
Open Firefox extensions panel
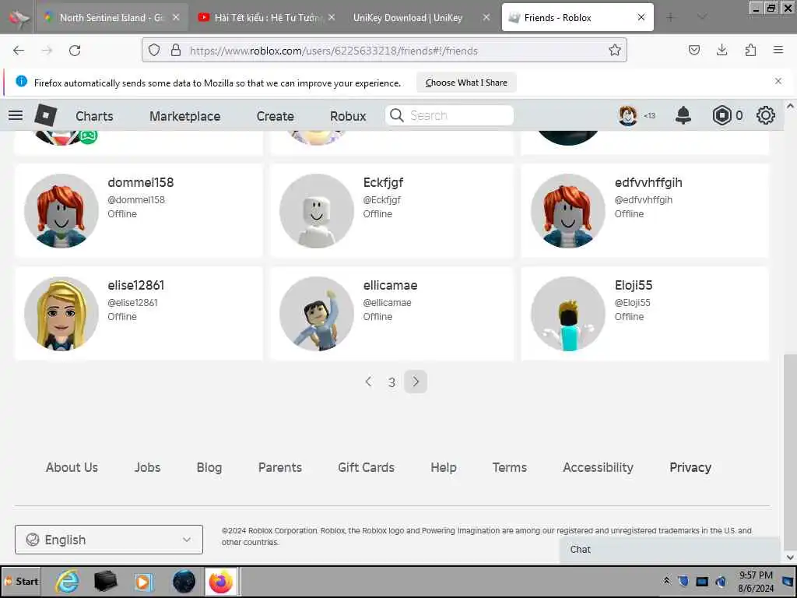pyautogui.click(x=750, y=50)
